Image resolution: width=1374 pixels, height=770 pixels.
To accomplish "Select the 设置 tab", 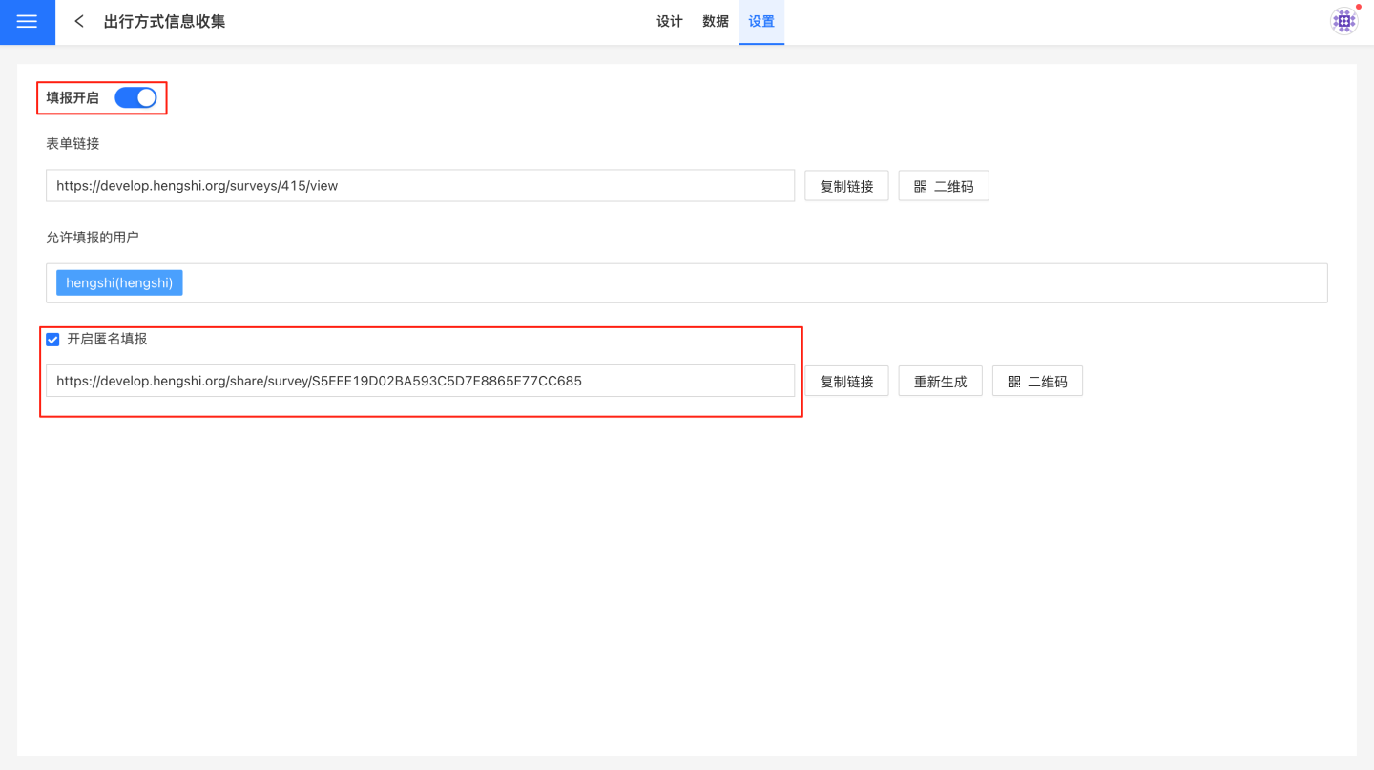I will click(x=761, y=22).
